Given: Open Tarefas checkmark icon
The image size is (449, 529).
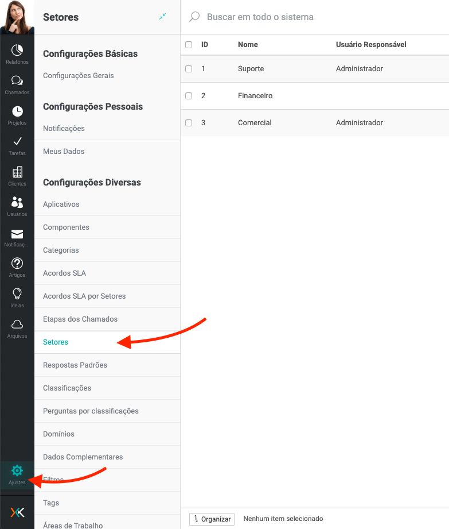Looking at the screenshot, I should [17, 141].
